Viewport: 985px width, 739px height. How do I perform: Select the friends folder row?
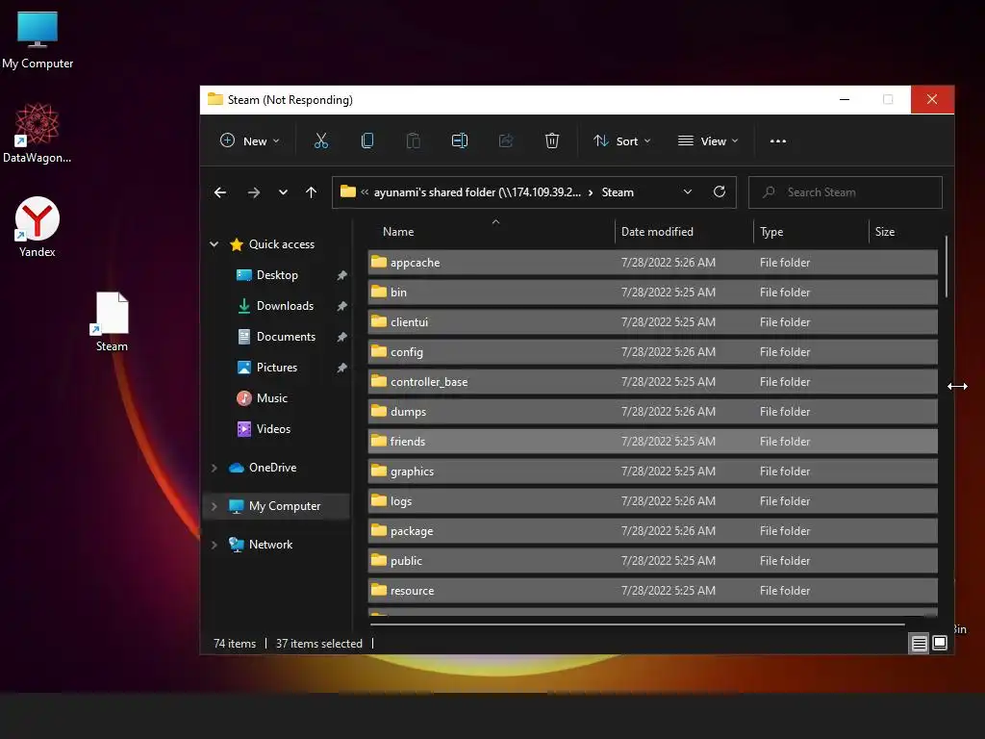coord(653,441)
